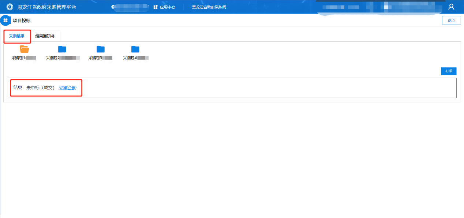Click the platform shield logo in the header

point(10,7)
